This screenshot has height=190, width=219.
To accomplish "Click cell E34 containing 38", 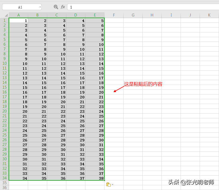I will [x=95, y=178].
